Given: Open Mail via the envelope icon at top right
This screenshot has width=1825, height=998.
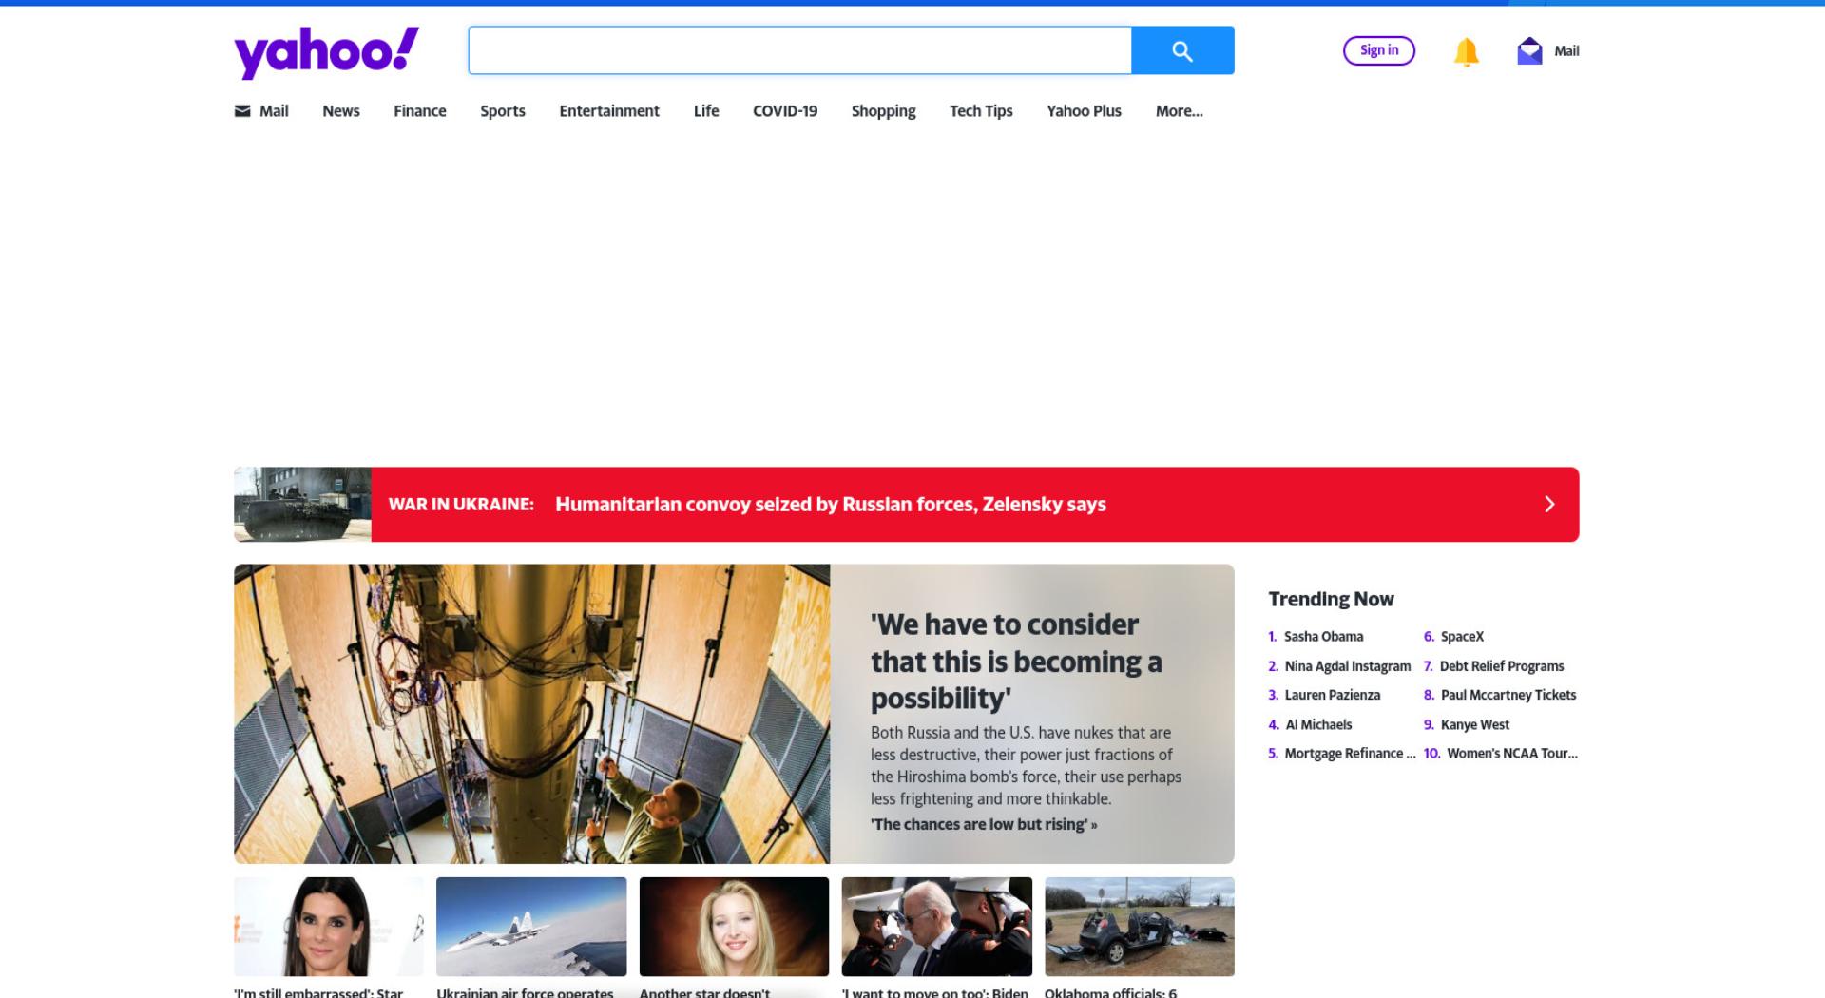Looking at the screenshot, I should tap(1529, 50).
